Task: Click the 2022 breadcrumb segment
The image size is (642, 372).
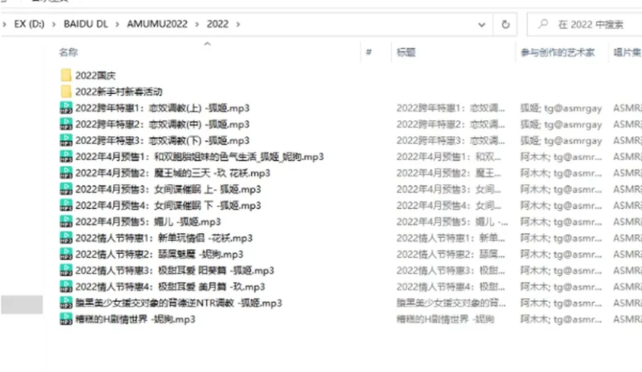Action: [x=217, y=24]
